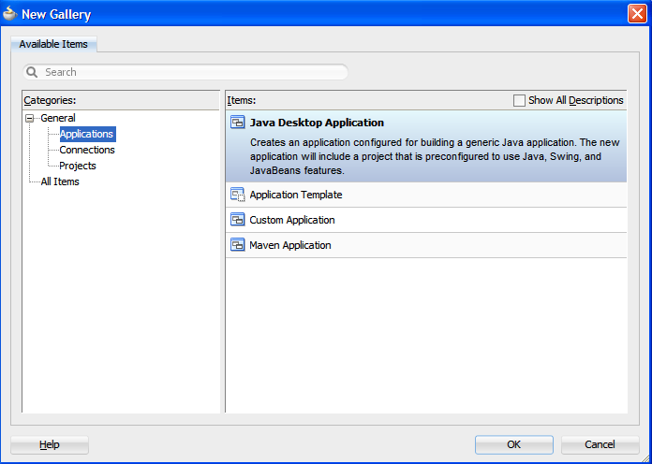Click the Java Desktop Application description text

point(435,156)
